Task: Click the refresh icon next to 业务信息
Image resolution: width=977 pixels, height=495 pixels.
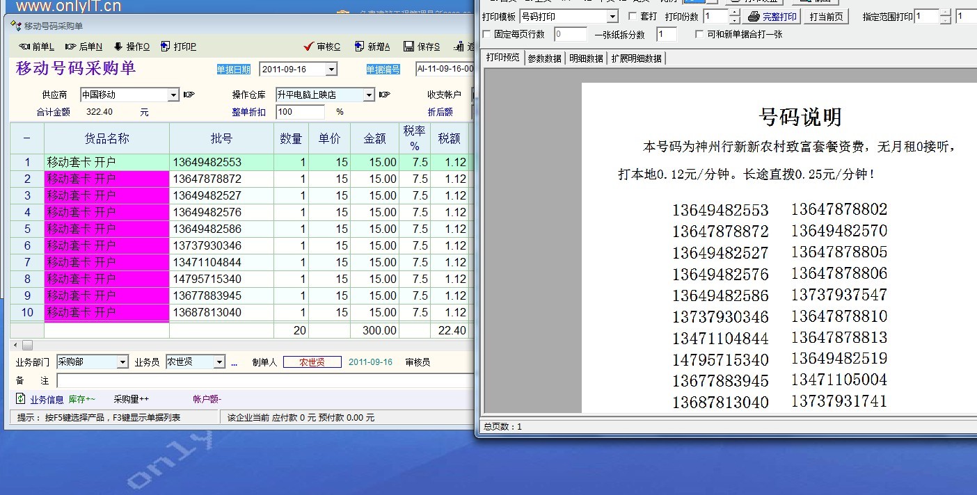Action: click(x=21, y=399)
